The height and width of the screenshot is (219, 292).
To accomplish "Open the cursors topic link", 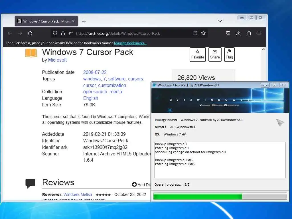I will click(135, 79).
